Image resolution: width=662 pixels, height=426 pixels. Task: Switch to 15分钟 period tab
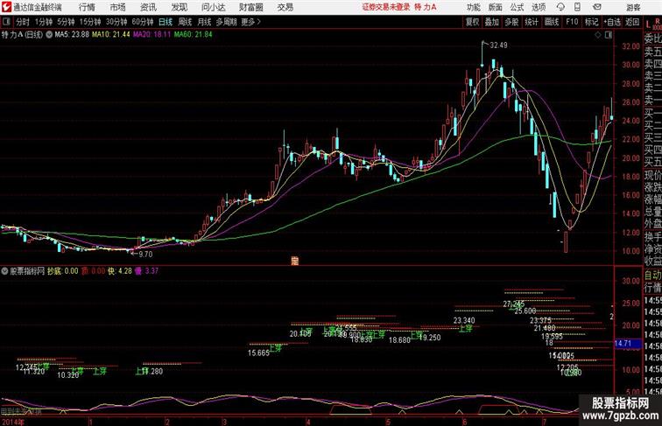point(90,22)
